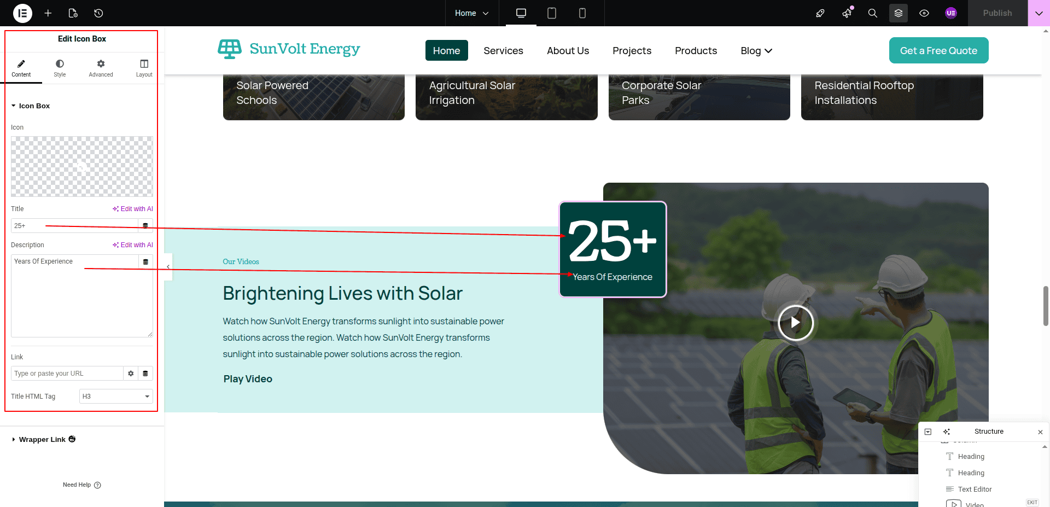Image resolution: width=1050 pixels, height=507 pixels.
Task: Switch to tablet responsive view
Action: (551, 13)
